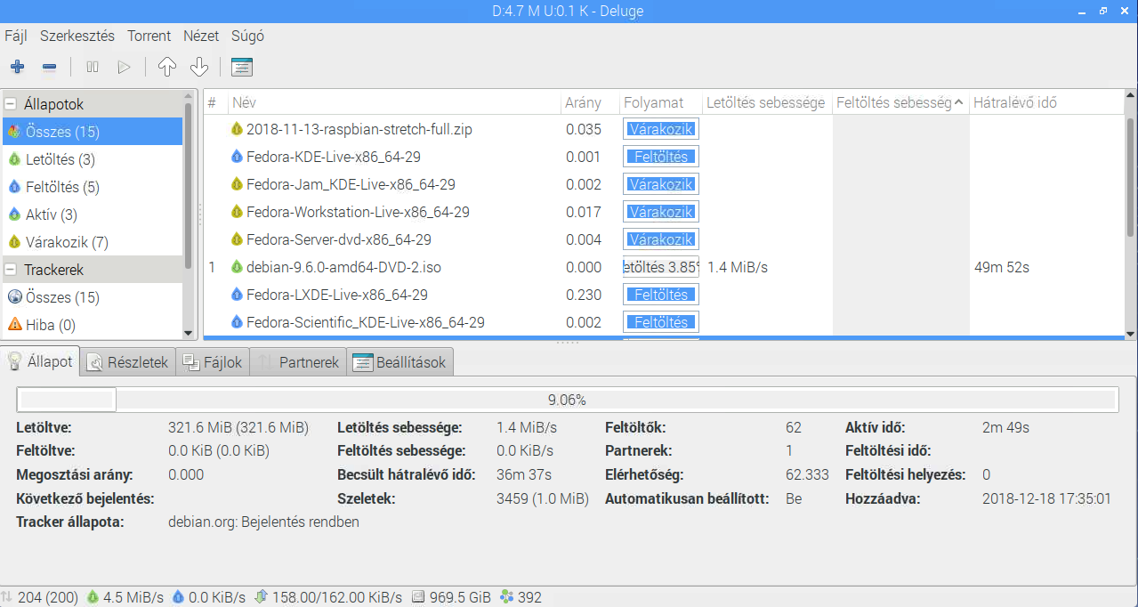This screenshot has width=1138, height=607.
Task: Click the Remove torrent minus icon
Action: click(x=50, y=67)
